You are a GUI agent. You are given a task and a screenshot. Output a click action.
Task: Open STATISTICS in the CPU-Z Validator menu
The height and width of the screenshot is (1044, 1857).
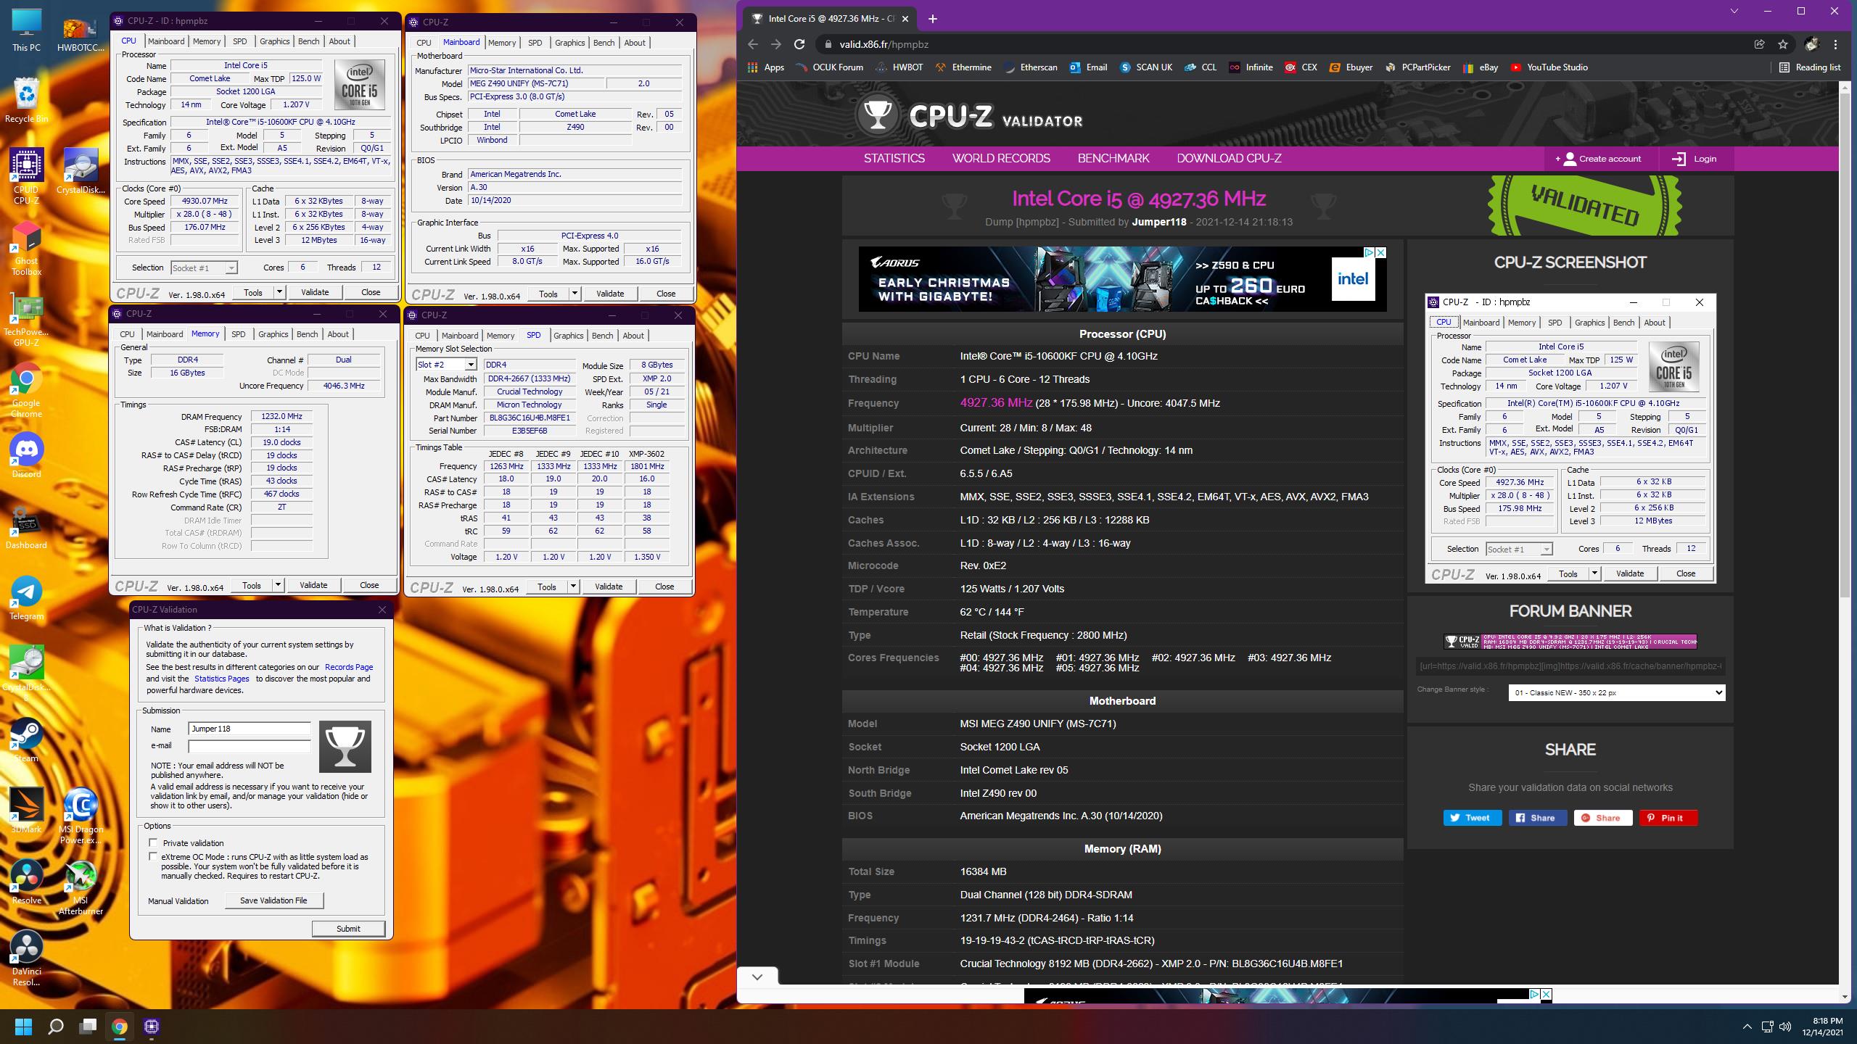[x=894, y=158]
